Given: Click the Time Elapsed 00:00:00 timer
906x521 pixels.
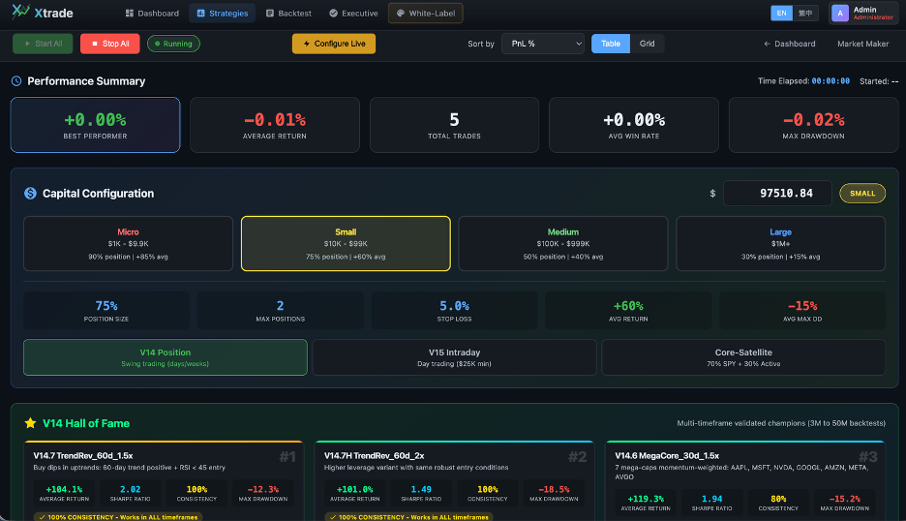Looking at the screenshot, I should (830, 81).
